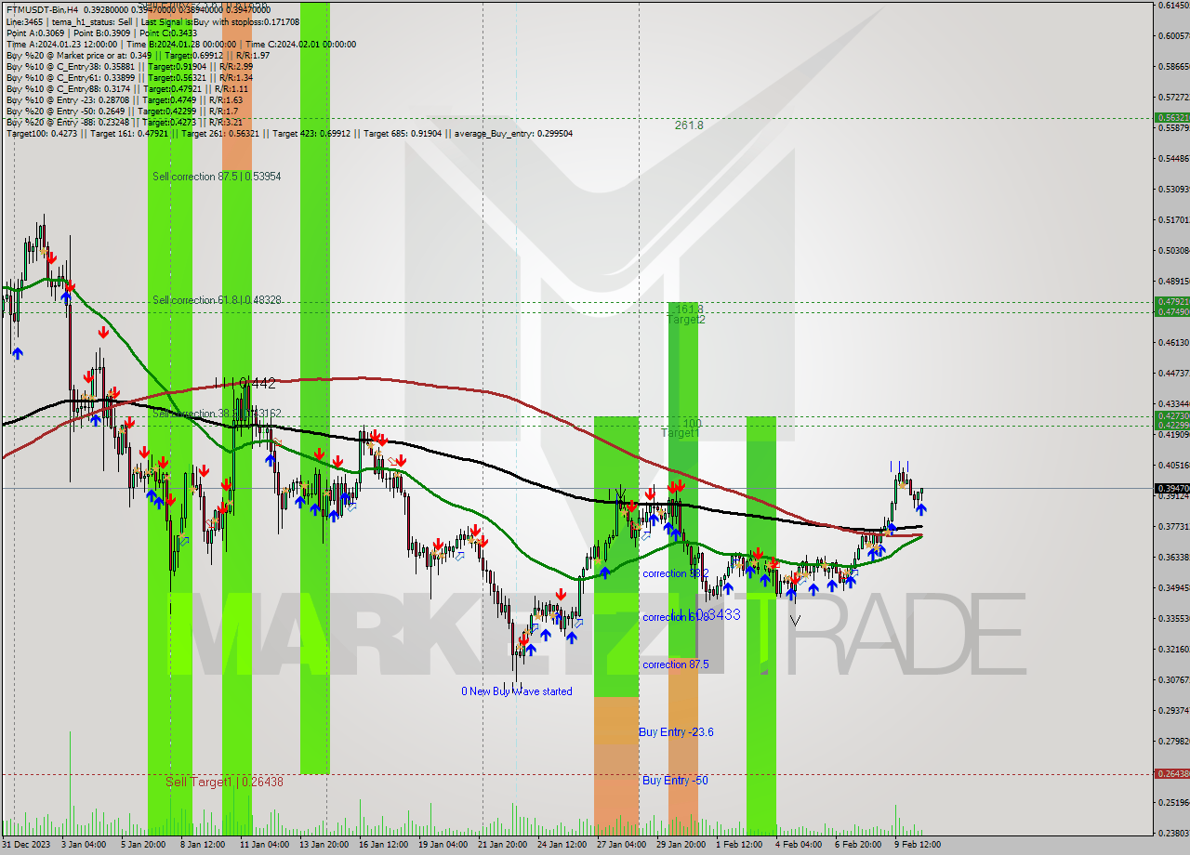Image resolution: width=1190 pixels, height=855 pixels.
Task: Click the 'Buy %10 @ Entry -23: 0.28708' line
Action: coord(125,100)
